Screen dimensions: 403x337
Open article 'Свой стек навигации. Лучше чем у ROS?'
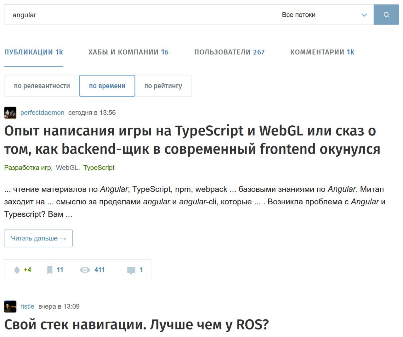[x=137, y=324]
